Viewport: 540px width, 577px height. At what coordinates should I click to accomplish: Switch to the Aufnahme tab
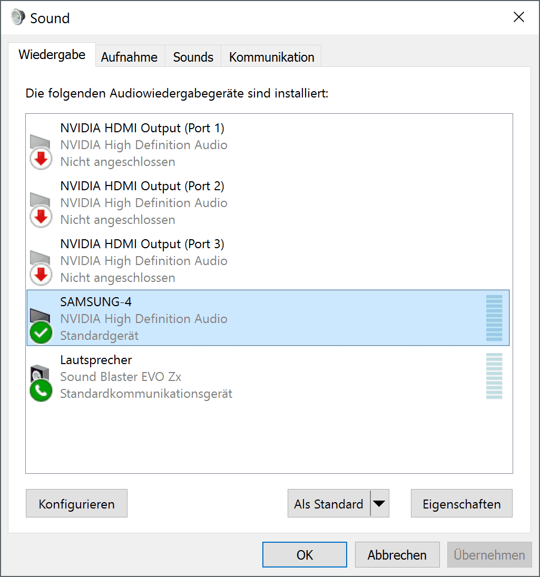click(x=130, y=57)
